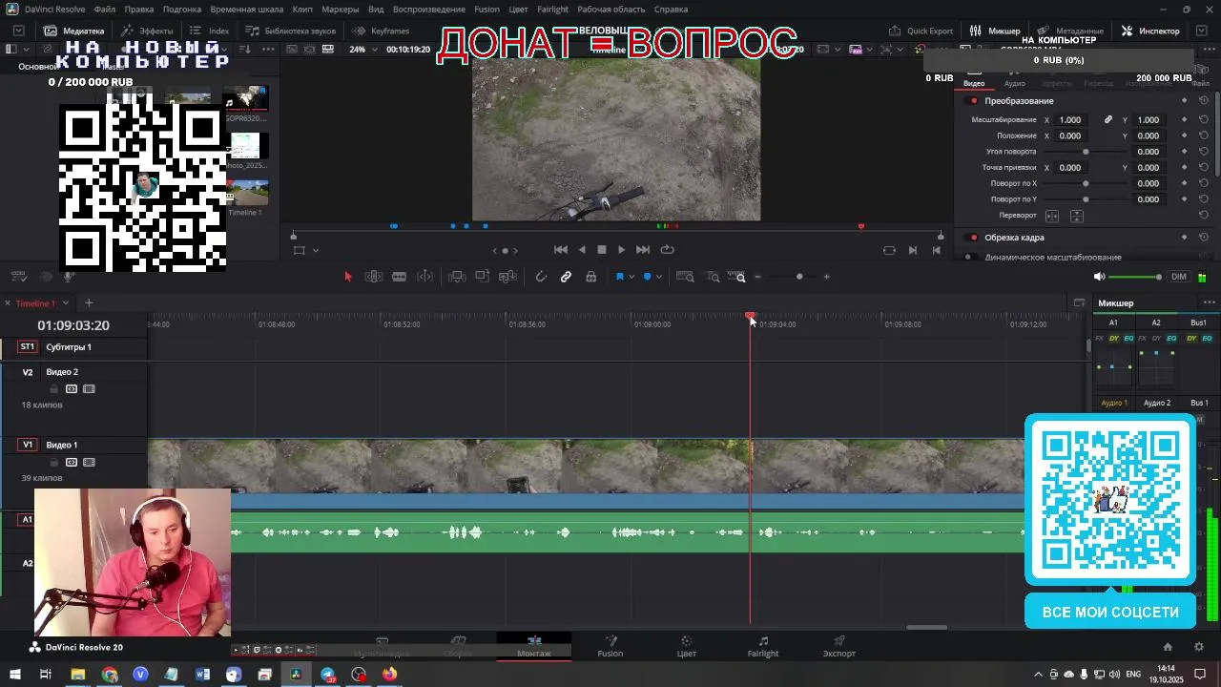Image resolution: width=1221 pixels, height=687 pixels.
Task: Open the Timeline 1 tab dropdown arrow
Action: [66, 303]
